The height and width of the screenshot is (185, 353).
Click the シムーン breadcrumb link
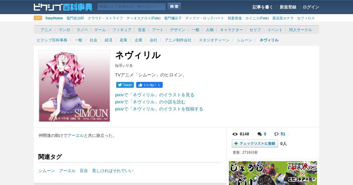(x=244, y=40)
